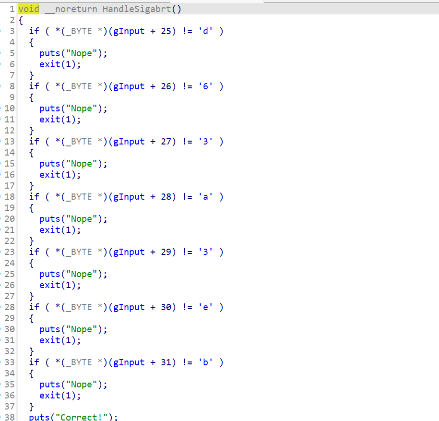Click the closing brace on line 37
Image resolution: width=439 pixels, height=421 pixels.
pos(31,406)
